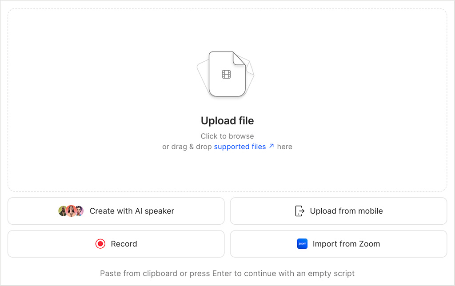455x286 pixels.
Task: Click the green avatar in the speaker group
Action: click(62, 211)
